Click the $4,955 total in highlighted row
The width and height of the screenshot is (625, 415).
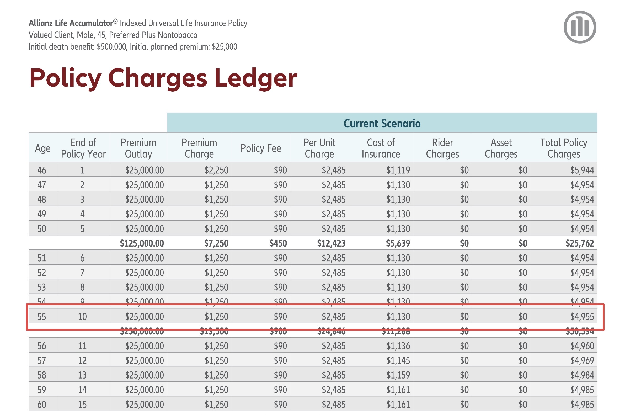tap(582, 317)
